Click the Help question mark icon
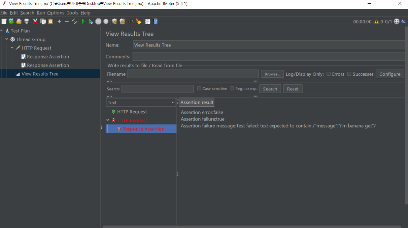 (x=156, y=22)
